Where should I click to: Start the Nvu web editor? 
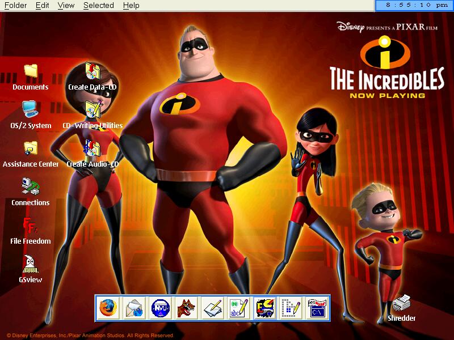[x=160, y=308]
